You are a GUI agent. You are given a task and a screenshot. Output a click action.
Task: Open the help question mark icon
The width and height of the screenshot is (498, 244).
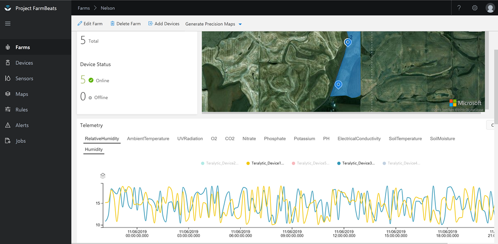pos(459,8)
